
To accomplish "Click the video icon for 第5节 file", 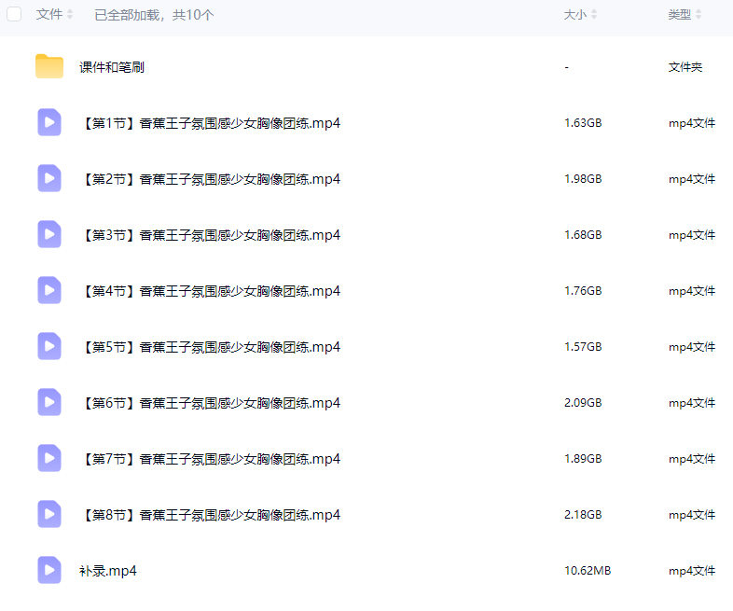I will click(49, 346).
